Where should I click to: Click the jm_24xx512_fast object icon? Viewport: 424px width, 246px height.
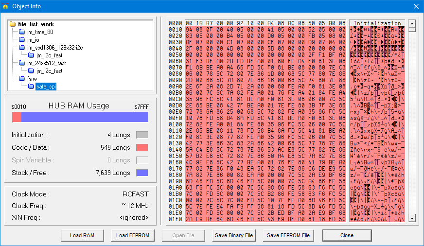(x=22, y=63)
